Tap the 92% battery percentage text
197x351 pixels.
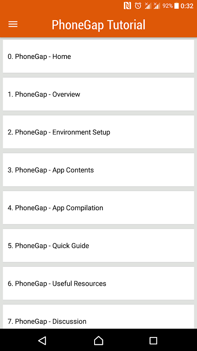168,6
